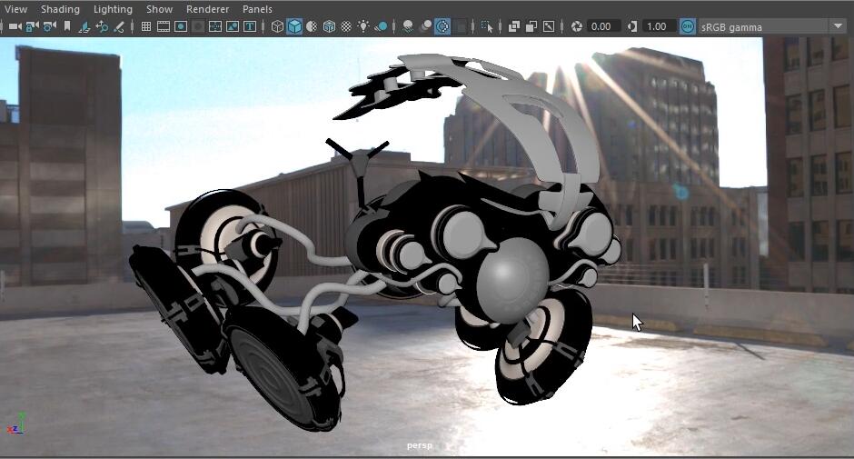Click the Shadows icon
Viewport: 854px width, 459px height.
(382, 26)
